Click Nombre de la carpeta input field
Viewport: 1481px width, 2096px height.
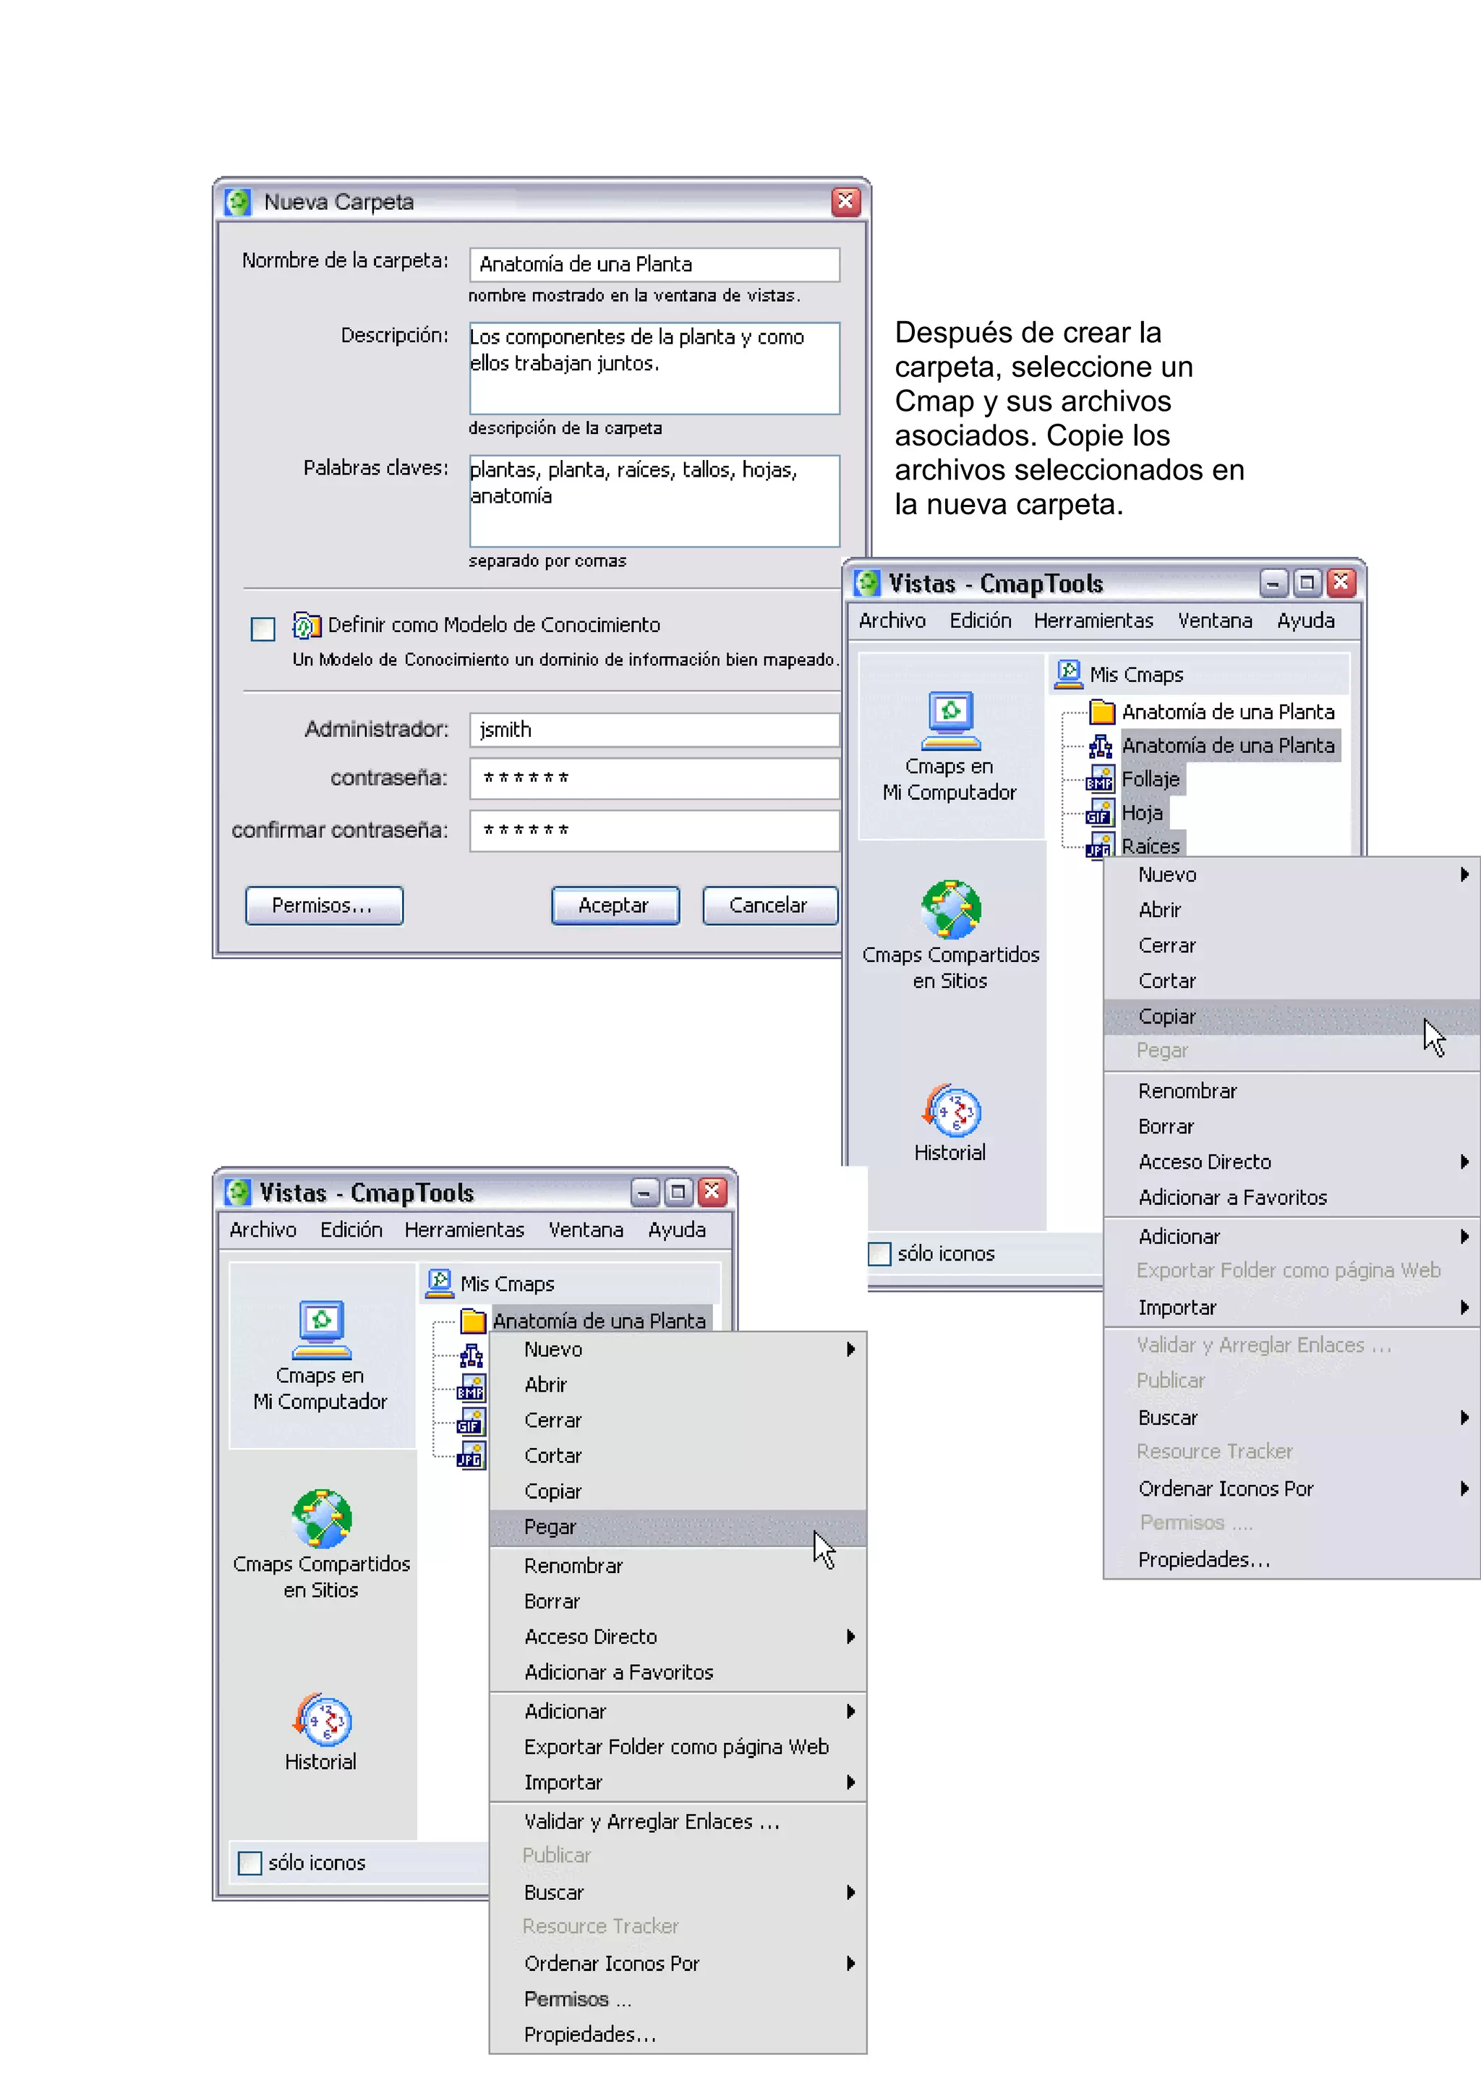[654, 265]
